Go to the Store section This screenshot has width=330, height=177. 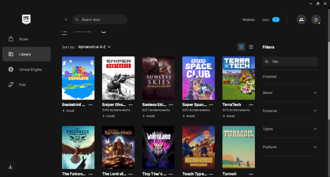[x=26, y=39]
